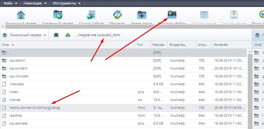The width and height of the screenshot is (264, 129).
Task: Click the go-up folder icon in path bar
Action: click(x=68, y=35)
